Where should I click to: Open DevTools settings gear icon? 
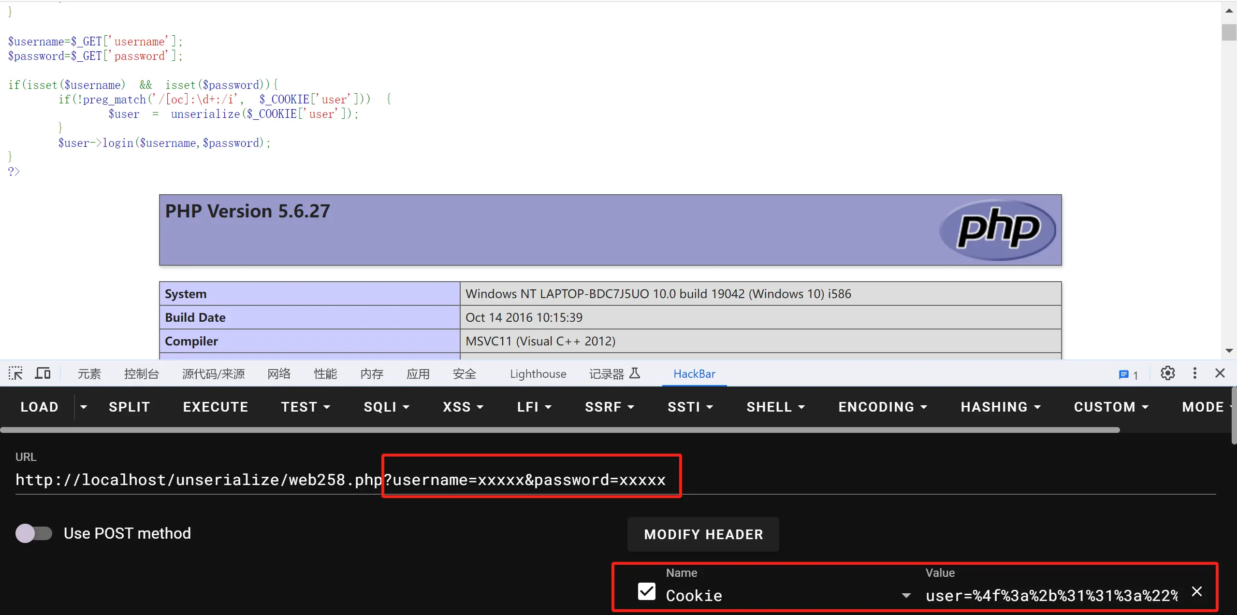[1167, 373]
